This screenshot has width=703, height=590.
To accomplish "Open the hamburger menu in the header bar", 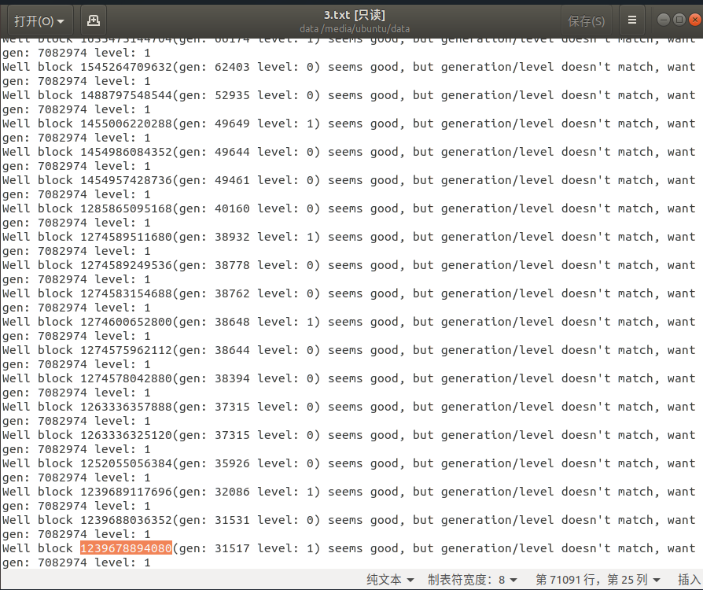I will [x=631, y=20].
